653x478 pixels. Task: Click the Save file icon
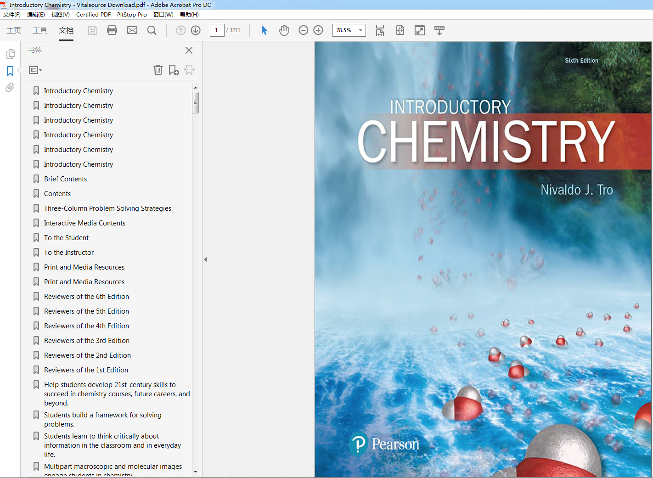[93, 30]
